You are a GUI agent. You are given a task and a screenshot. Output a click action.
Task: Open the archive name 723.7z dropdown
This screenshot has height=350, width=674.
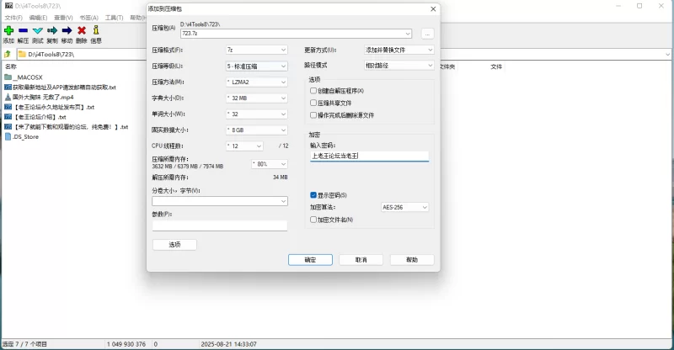[x=408, y=34]
